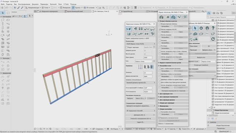Open the Конструирование menu

point(24,4)
